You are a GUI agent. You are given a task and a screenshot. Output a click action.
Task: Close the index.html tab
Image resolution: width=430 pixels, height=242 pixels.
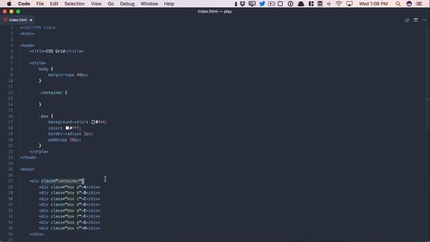[31, 20]
